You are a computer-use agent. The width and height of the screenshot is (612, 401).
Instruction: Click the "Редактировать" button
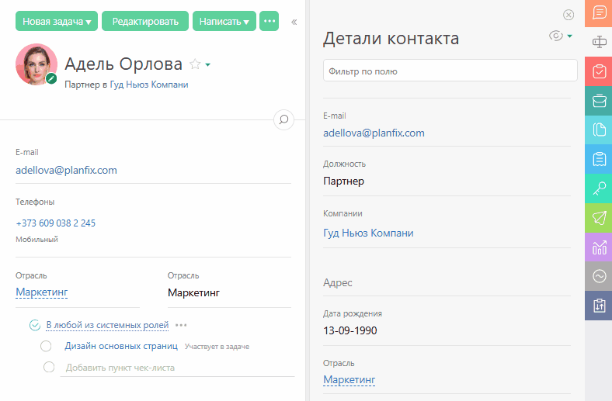145,21
